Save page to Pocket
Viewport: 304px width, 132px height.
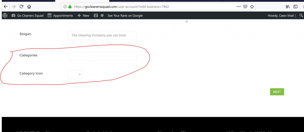click(x=246, y=7)
